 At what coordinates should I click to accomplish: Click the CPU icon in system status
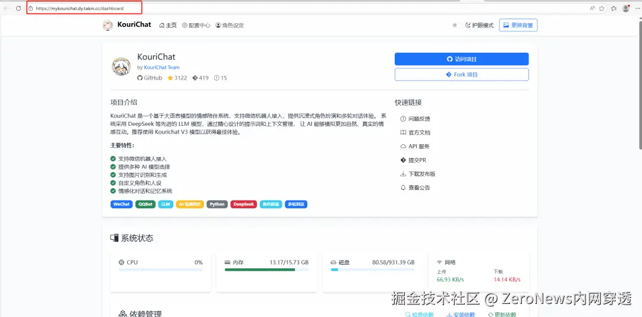pos(121,262)
